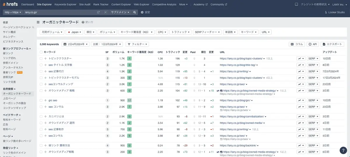
Task: Click the エクスポート button
Action: (332, 44)
